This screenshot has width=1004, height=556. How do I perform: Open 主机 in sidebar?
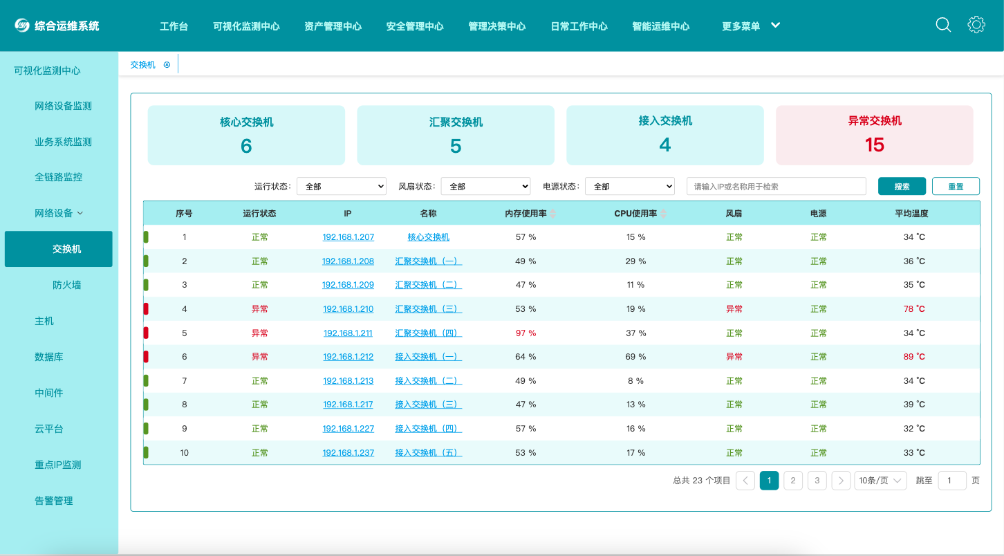click(x=44, y=321)
